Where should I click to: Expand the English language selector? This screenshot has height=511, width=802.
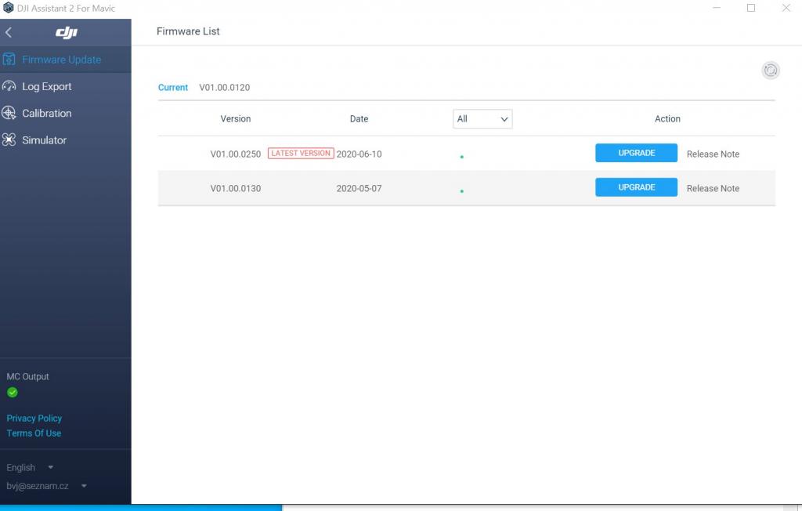pos(29,468)
